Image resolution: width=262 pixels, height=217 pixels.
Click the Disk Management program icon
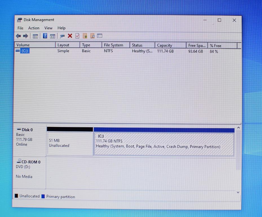pos(19,20)
